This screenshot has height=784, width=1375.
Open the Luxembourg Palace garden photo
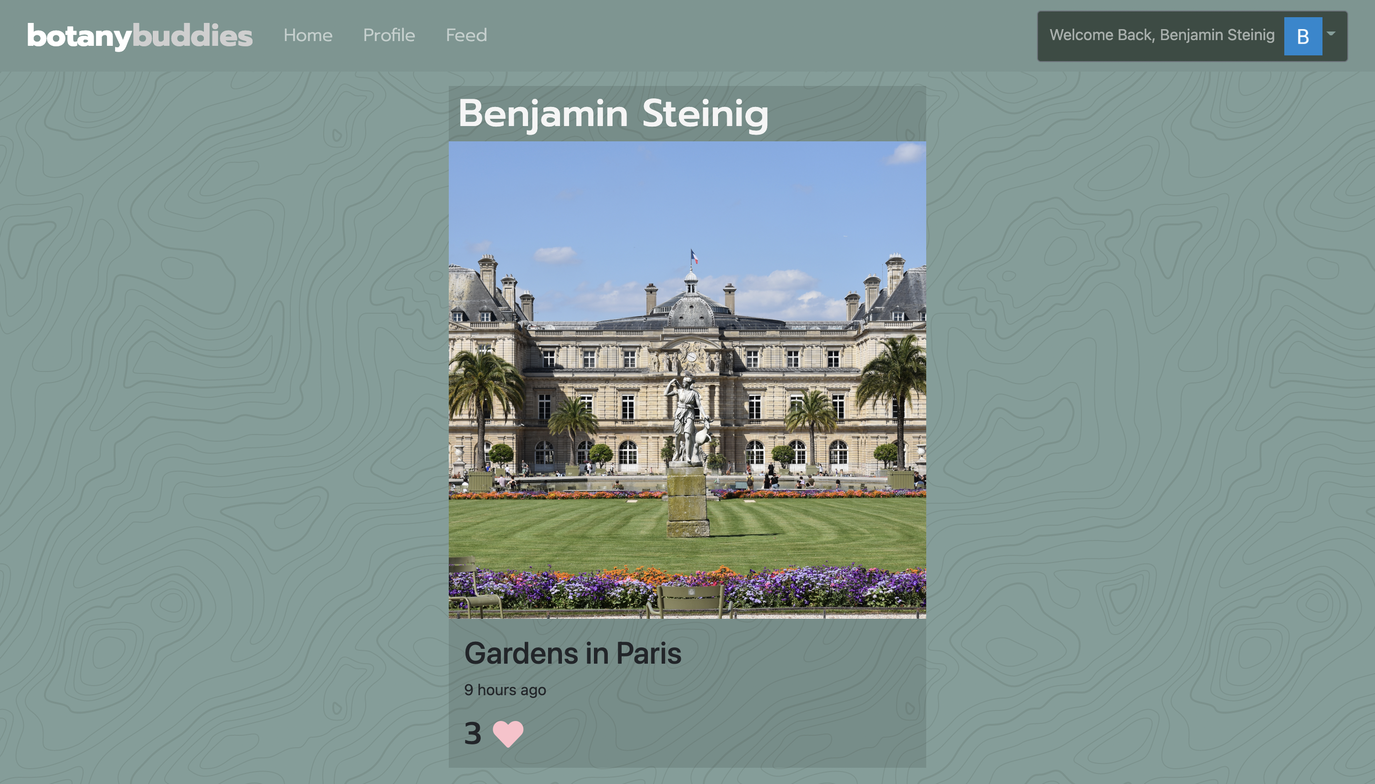tap(687, 380)
